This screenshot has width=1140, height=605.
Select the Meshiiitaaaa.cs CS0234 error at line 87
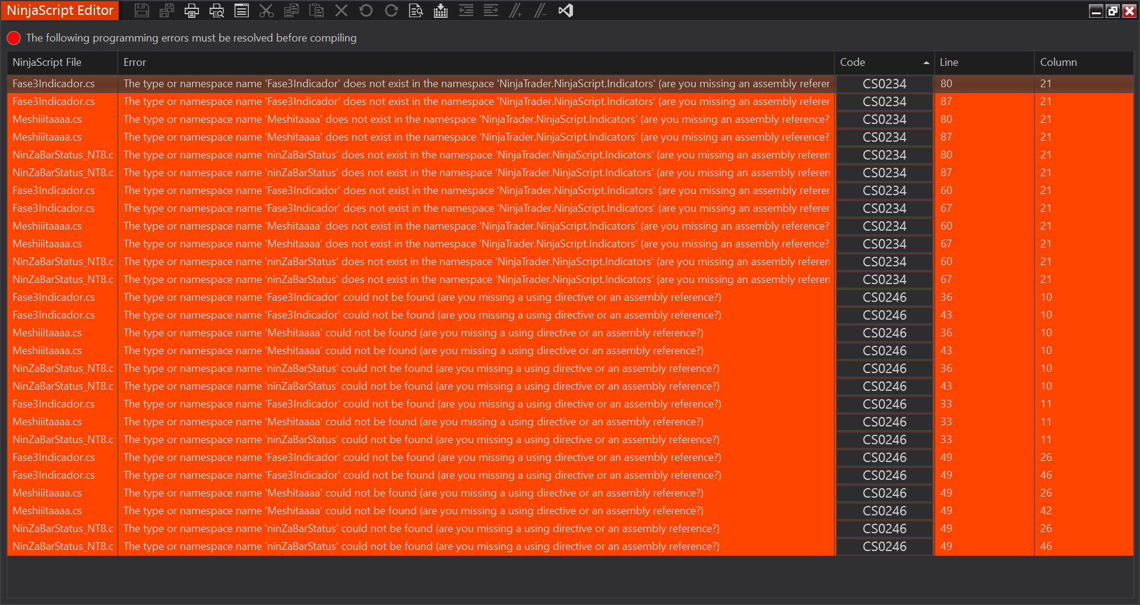click(570, 137)
